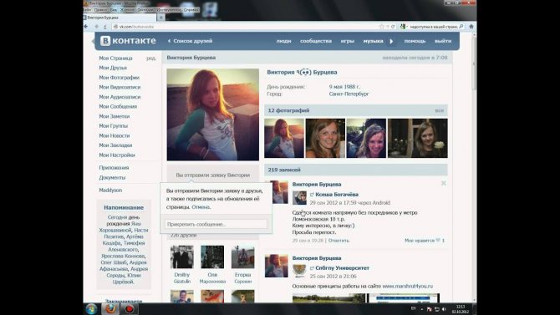Open Мои Фотографии in sidebar

(119, 78)
